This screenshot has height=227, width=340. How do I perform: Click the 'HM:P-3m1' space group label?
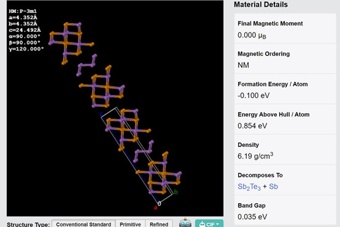coord(23,11)
